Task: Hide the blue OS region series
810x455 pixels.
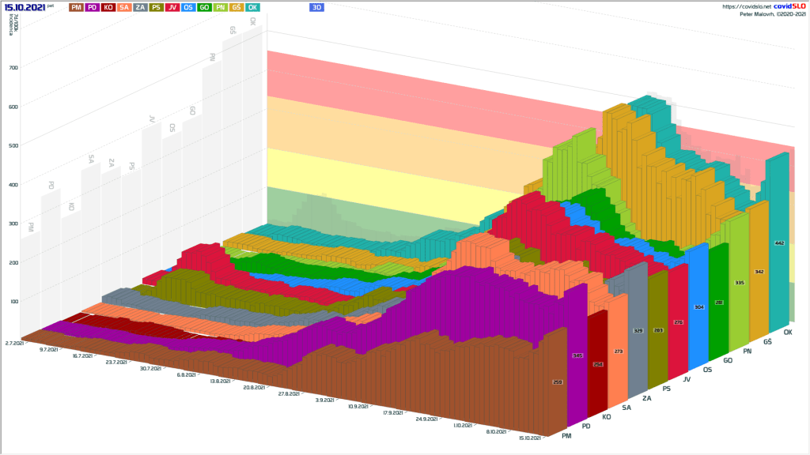Action: click(x=188, y=7)
